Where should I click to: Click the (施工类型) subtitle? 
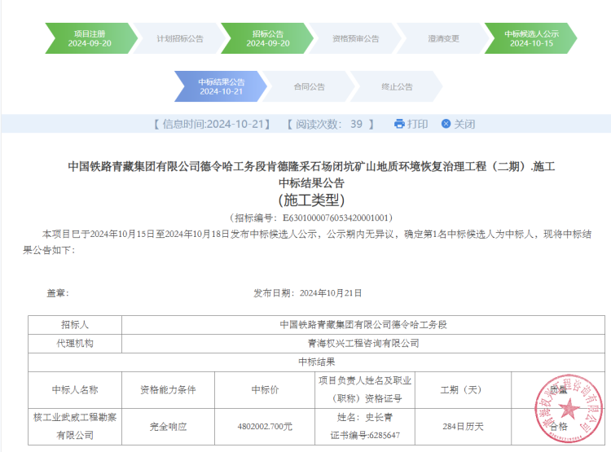[311, 200]
